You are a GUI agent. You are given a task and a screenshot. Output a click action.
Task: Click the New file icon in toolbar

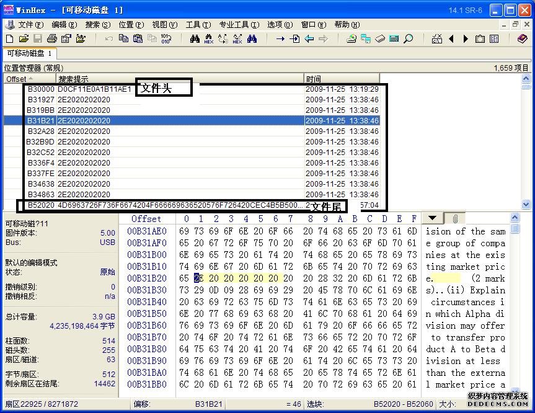[x=9, y=38]
